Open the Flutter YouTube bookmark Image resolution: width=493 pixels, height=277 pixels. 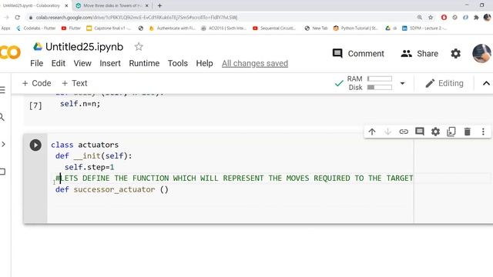coord(71,28)
